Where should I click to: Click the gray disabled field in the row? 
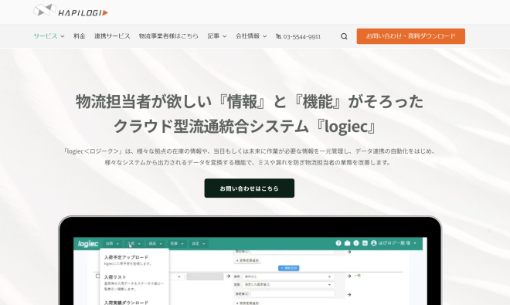(x=205, y=276)
